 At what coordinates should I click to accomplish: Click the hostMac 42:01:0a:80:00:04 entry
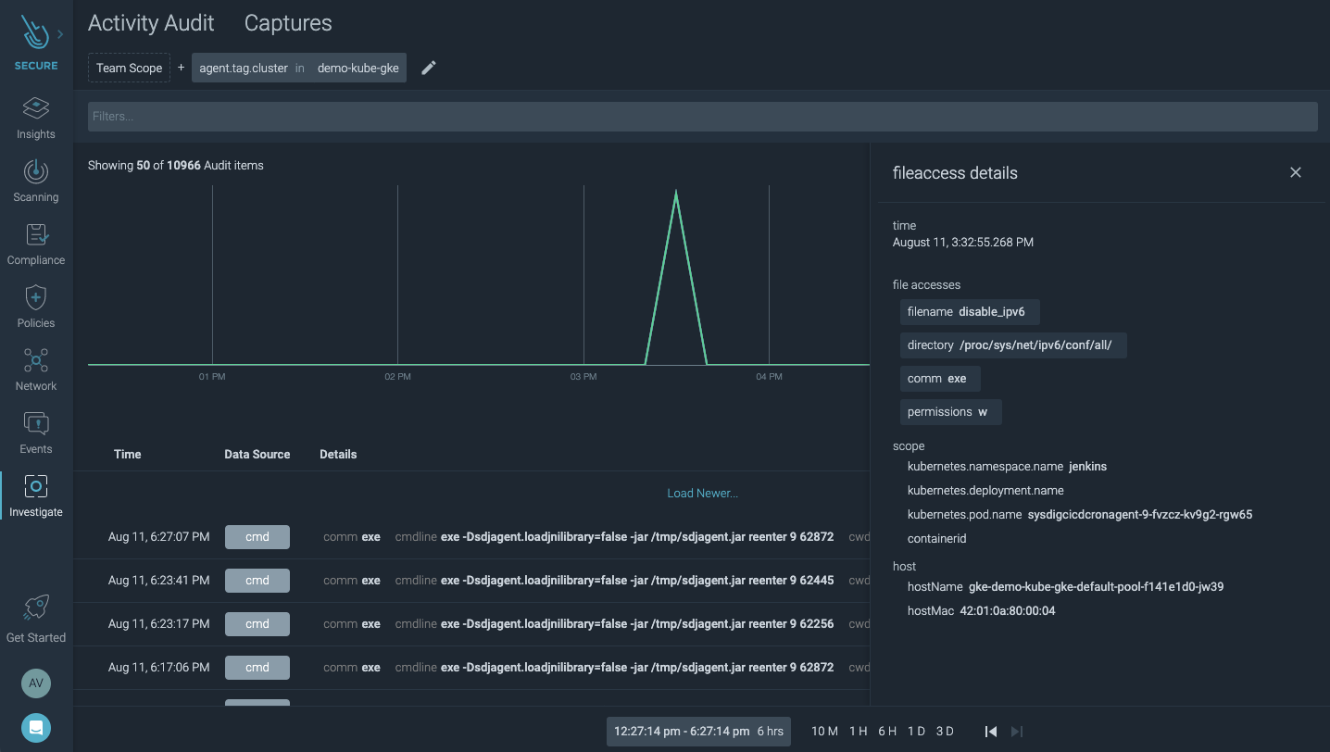pyautogui.click(x=981, y=611)
